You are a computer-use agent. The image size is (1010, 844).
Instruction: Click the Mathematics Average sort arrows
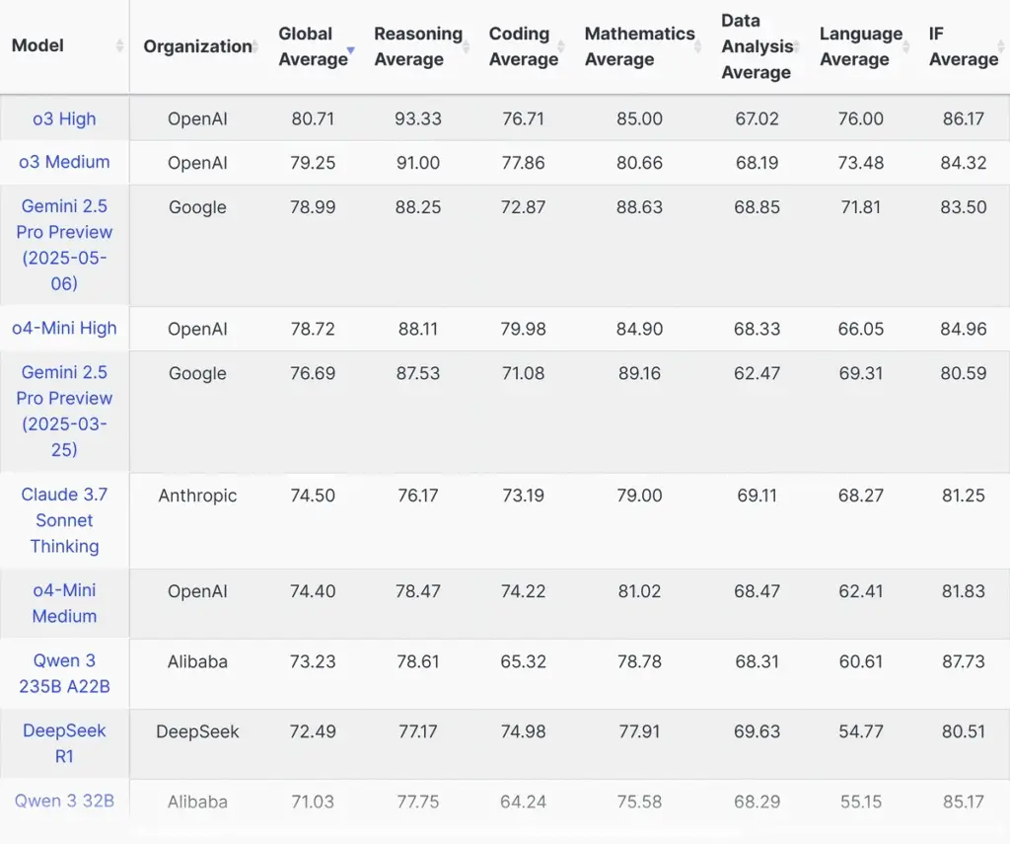point(697,46)
